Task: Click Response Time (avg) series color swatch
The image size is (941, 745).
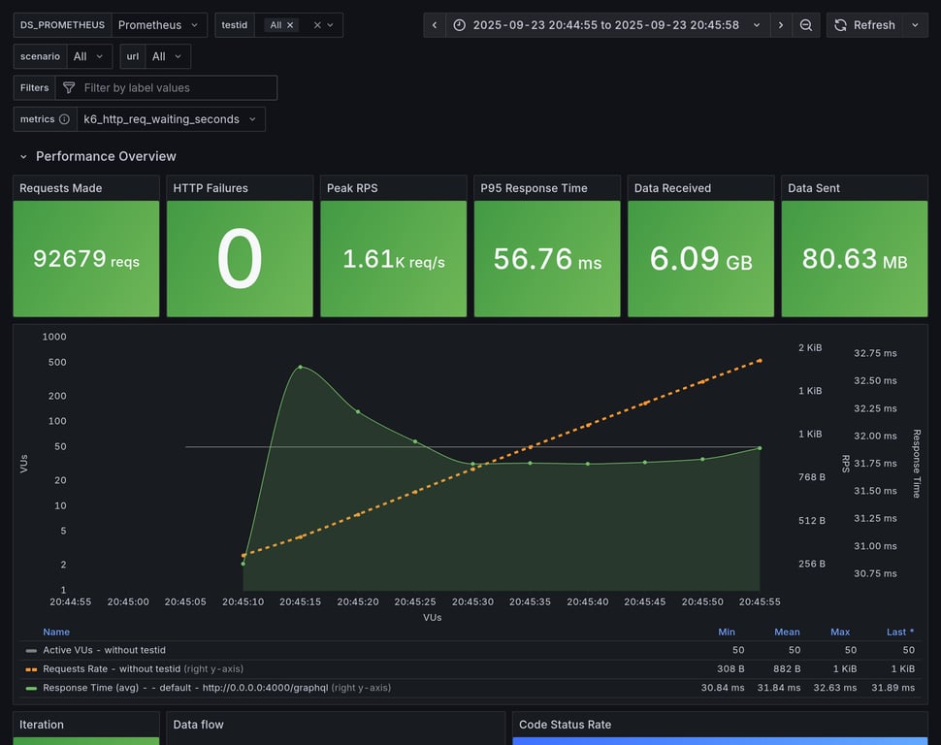Action: click(31, 688)
